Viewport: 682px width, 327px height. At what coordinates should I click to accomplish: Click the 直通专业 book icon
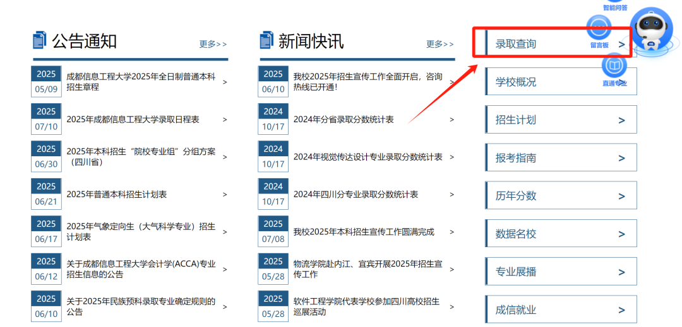614,66
